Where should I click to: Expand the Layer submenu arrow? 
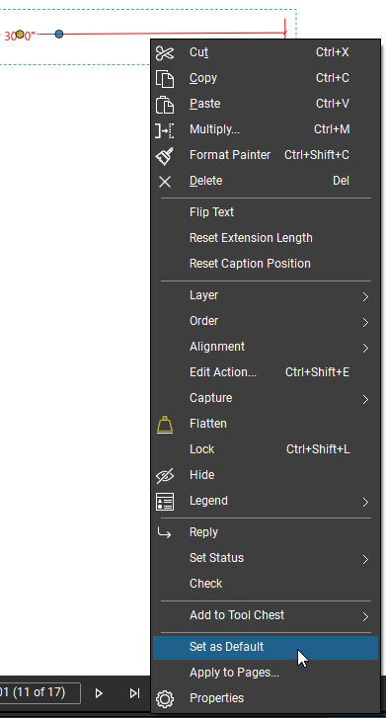point(365,296)
